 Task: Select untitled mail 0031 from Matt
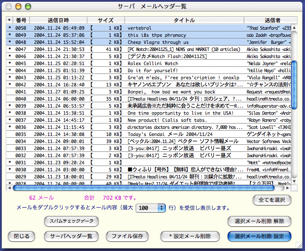tap(149, 162)
